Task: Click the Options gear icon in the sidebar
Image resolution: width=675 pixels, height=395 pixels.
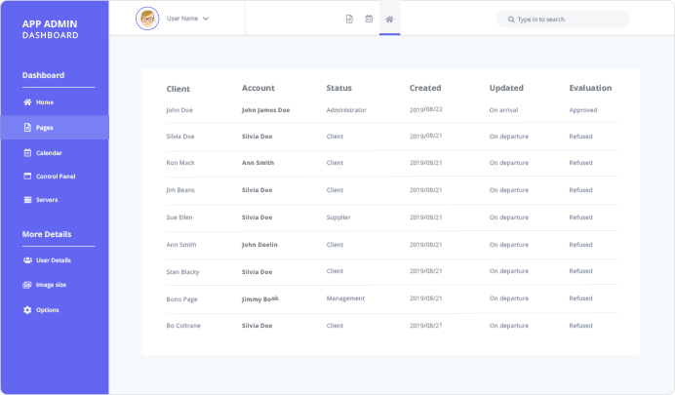Action: click(x=27, y=310)
